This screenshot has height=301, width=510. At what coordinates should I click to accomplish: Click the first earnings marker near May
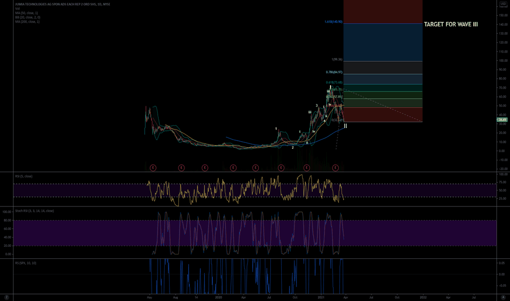pyautogui.click(x=153, y=168)
